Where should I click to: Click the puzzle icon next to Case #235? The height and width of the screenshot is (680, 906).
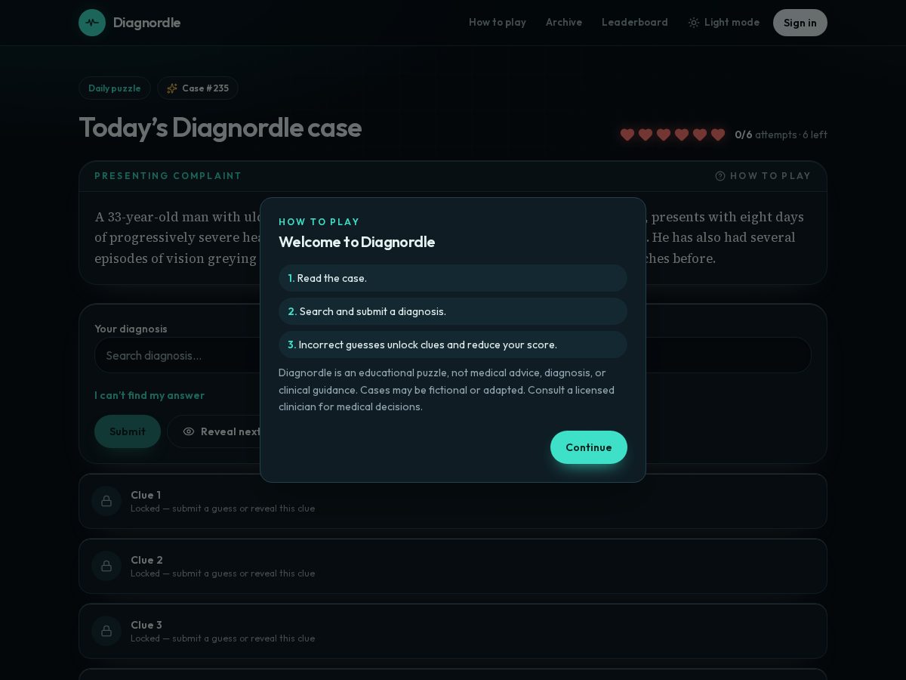pyautogui.click(x=172, y=88)
